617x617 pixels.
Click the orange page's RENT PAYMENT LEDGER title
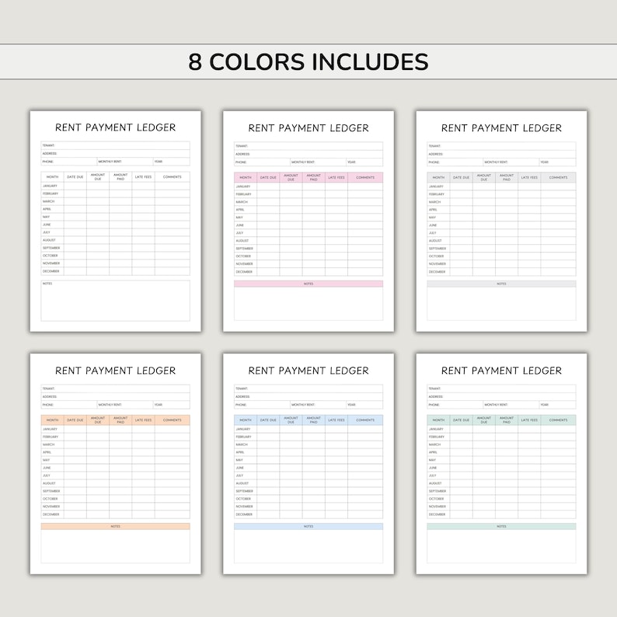115,371
